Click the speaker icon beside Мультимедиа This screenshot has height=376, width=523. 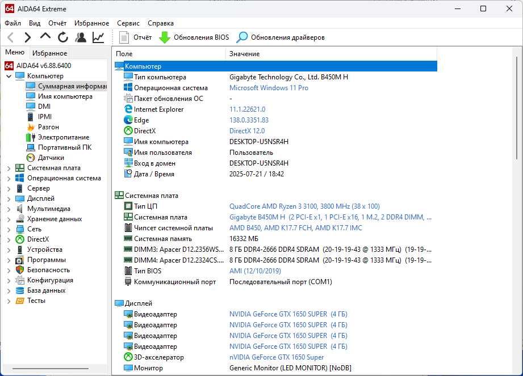[x=20, y=209]
